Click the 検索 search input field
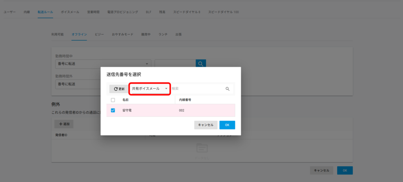 [197, 89]
